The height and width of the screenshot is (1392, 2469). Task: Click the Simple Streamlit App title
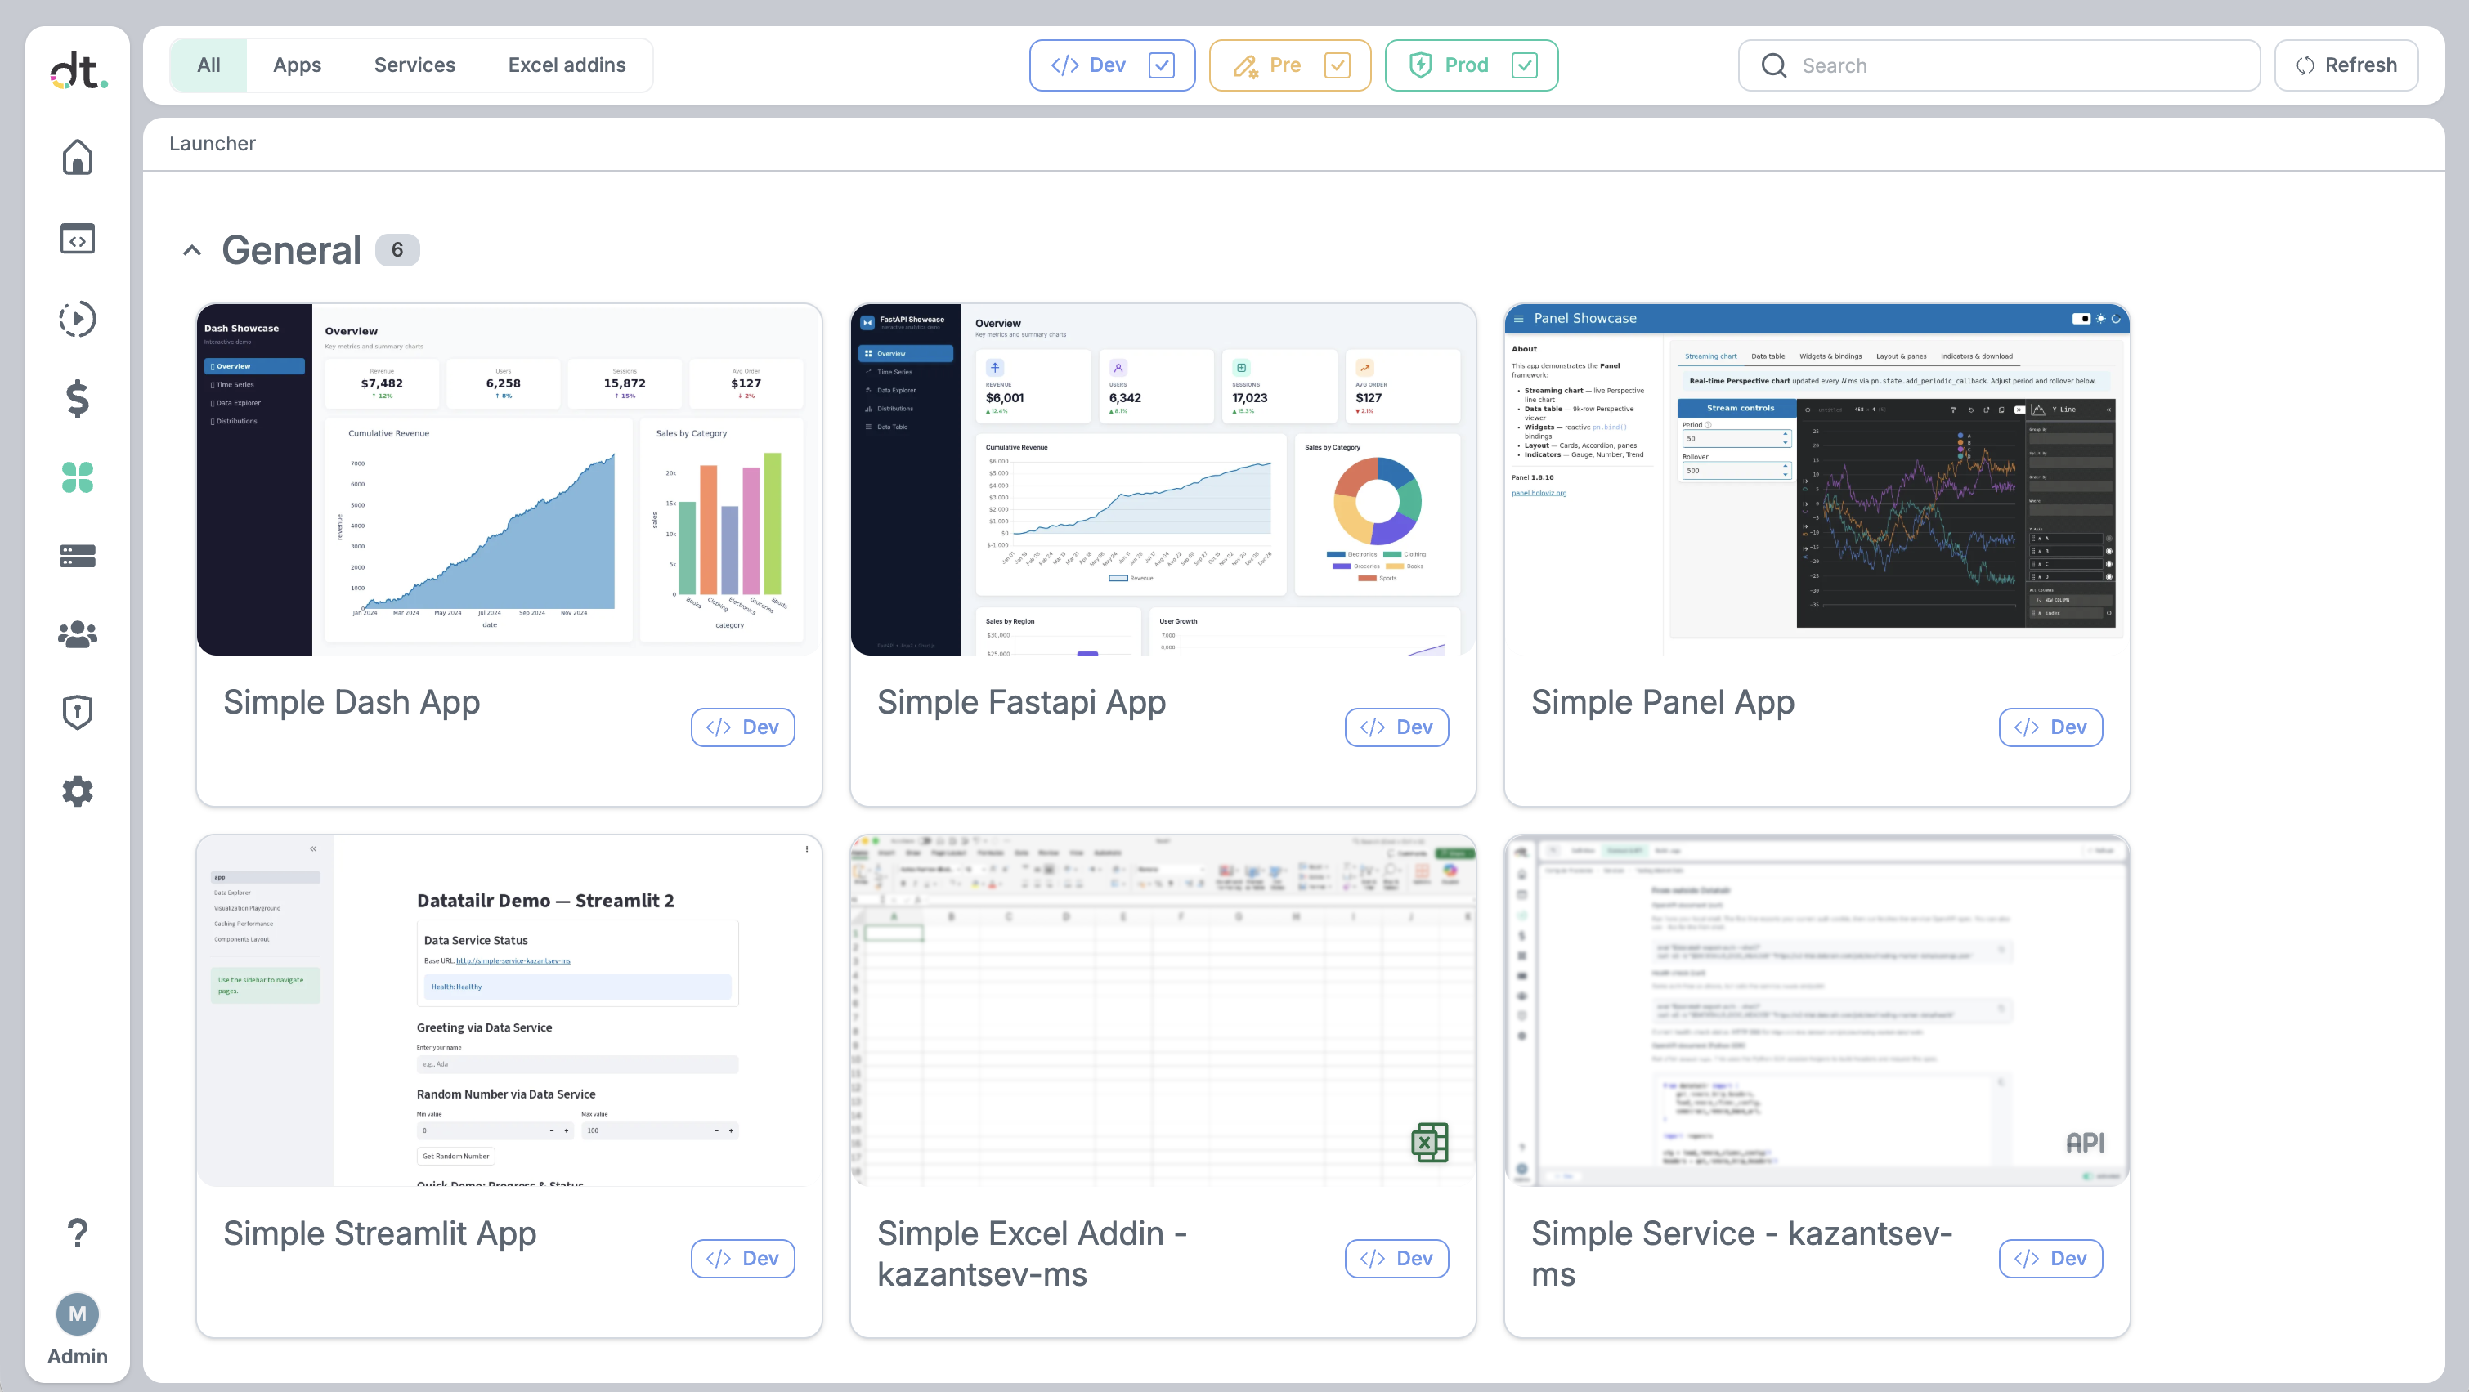(379, 1234)
